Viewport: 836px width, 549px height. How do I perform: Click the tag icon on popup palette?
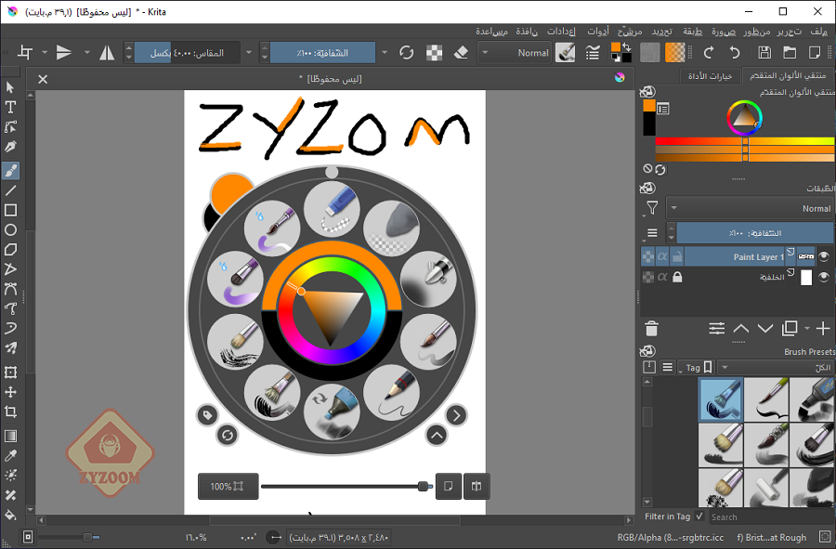[x=207, y=415]
